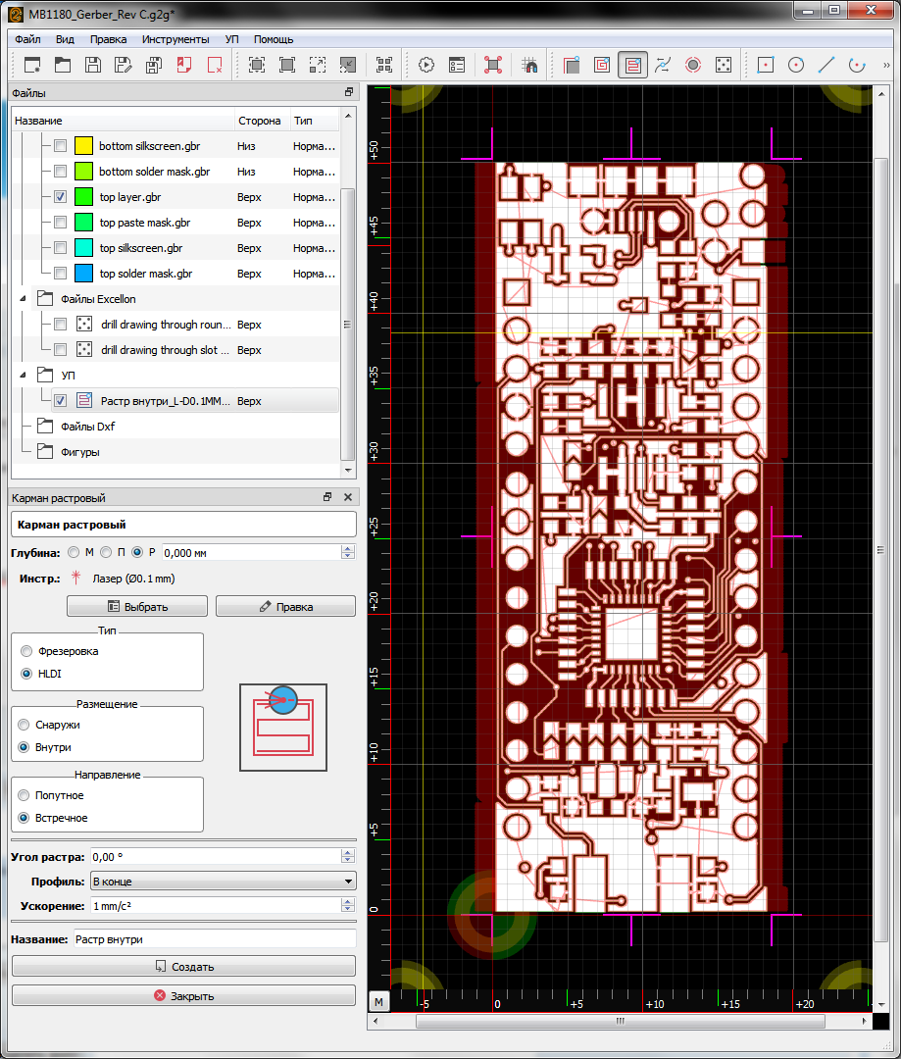Click the zoom to full frame icon
The image size is (901, 1059).
point(287,65)
